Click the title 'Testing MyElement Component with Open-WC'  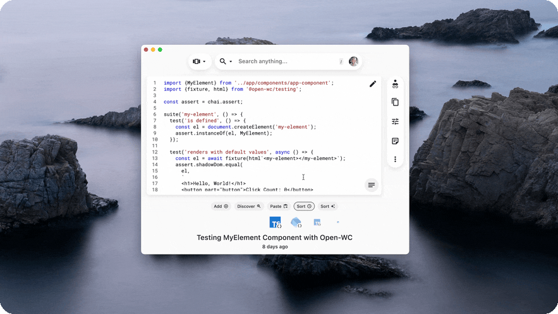(x=275, y=238)
